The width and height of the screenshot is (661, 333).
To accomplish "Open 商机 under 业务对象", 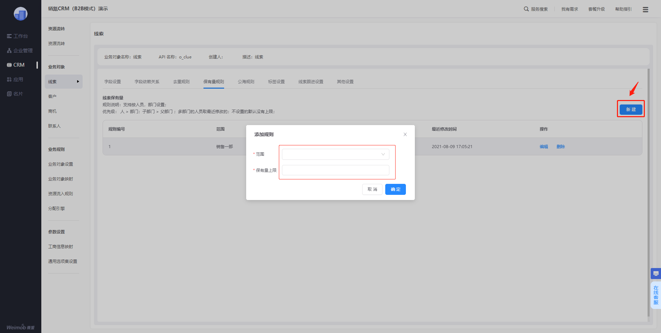I will click(52, 111).
